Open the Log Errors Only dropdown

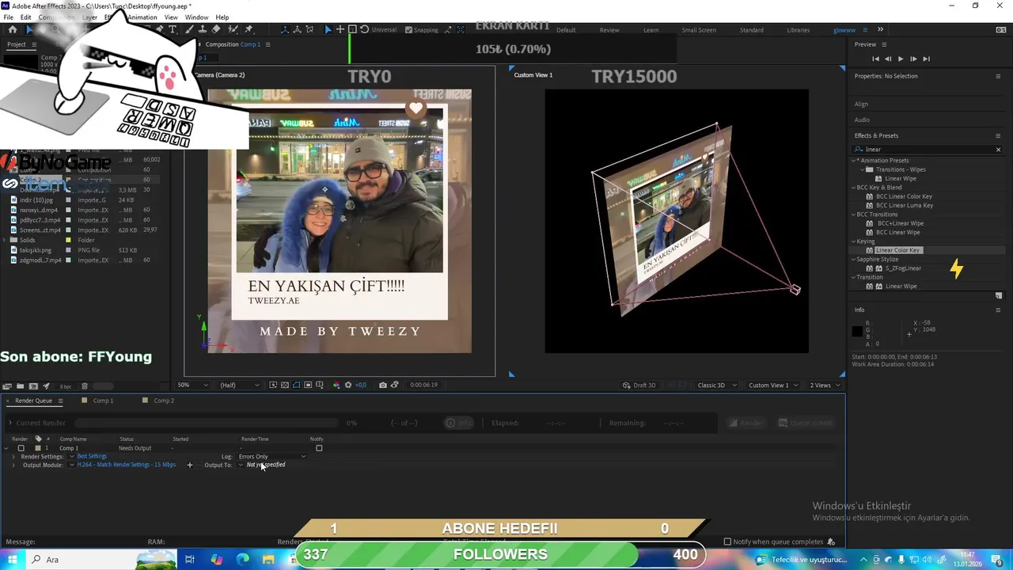tap(272, 456)
